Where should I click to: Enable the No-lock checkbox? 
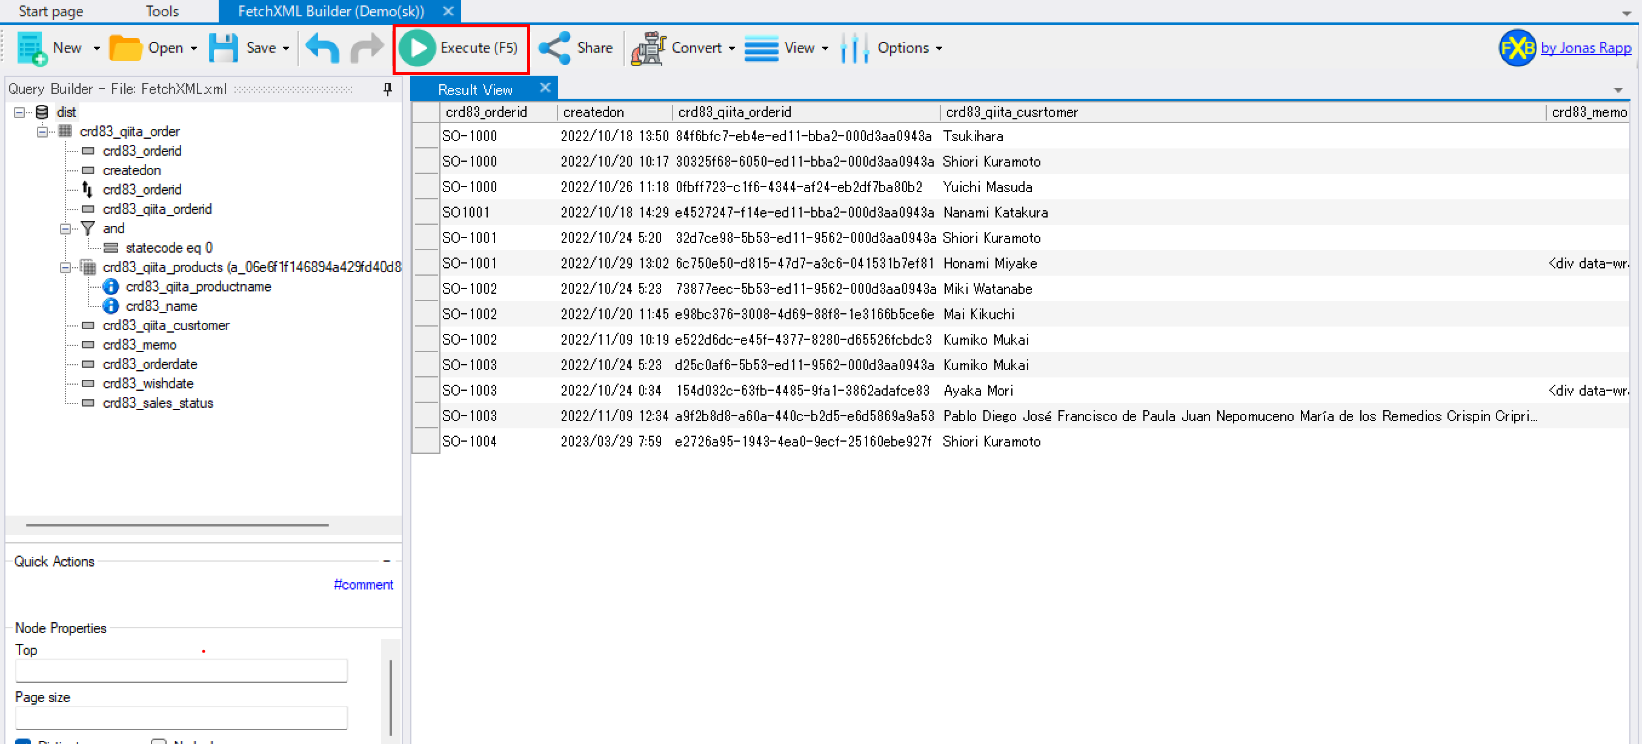159,742
